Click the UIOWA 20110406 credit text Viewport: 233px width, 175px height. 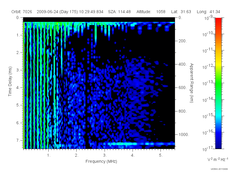[219, 169]
